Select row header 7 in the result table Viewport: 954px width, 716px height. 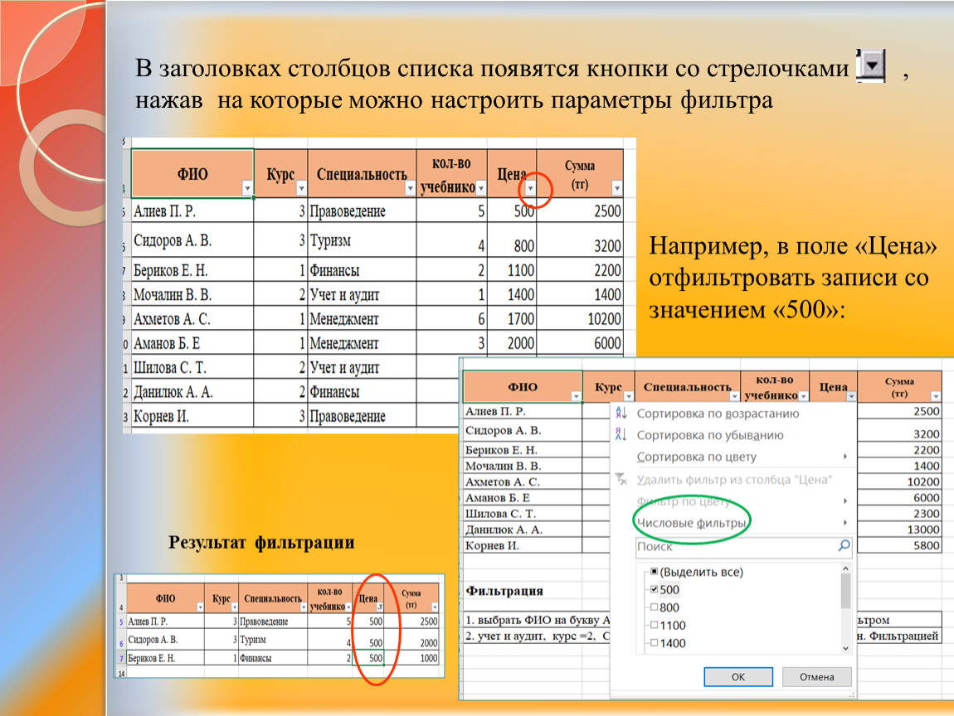pyautogui.click(x=121, y=658)
